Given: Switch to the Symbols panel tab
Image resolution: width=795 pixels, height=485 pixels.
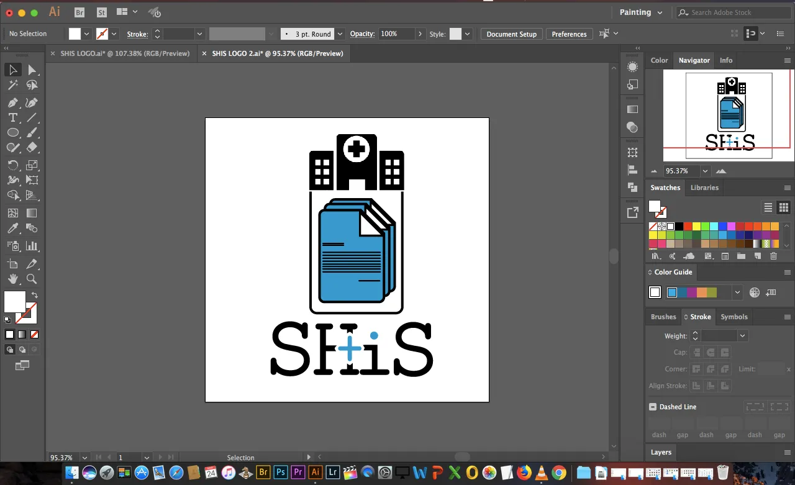Looking at the screenshot, I should (x=734, y=317).
